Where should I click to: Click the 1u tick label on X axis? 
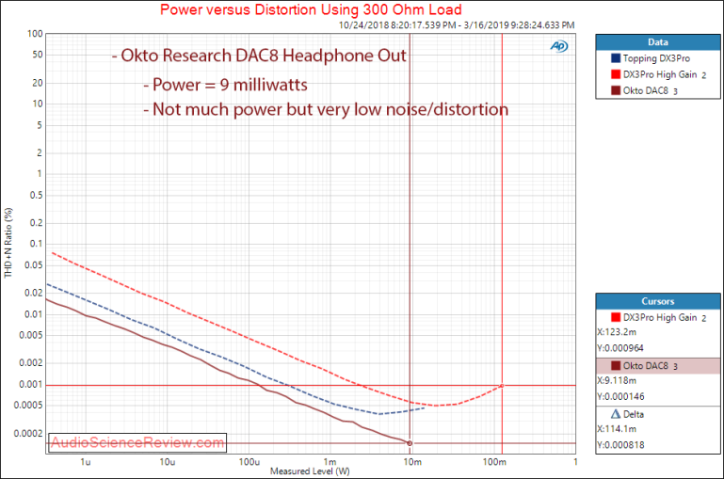click(x=86, y=462)
